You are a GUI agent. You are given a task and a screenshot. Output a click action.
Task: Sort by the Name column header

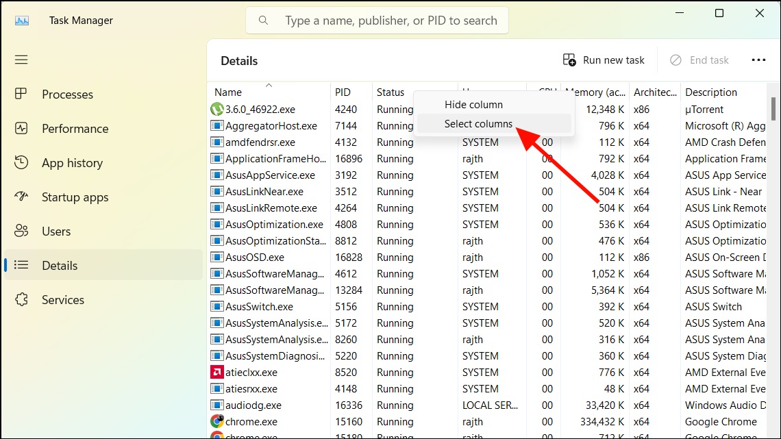click(269, 92)
